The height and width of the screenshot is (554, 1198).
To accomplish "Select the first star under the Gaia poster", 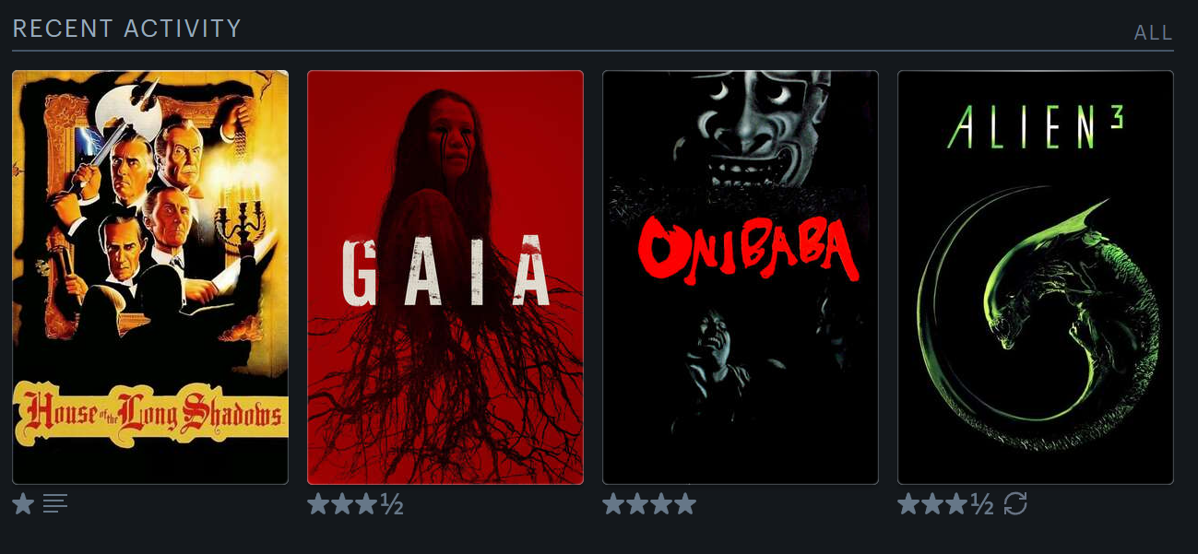I will (x=318, y=504).
